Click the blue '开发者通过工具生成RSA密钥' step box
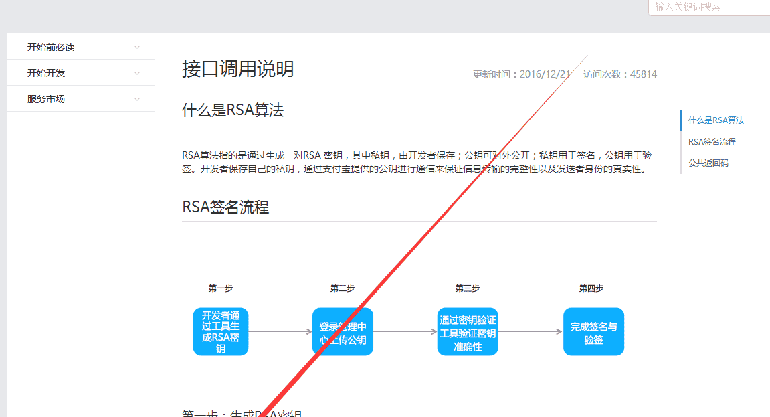 pyautogui.click(x=220, y=331)
